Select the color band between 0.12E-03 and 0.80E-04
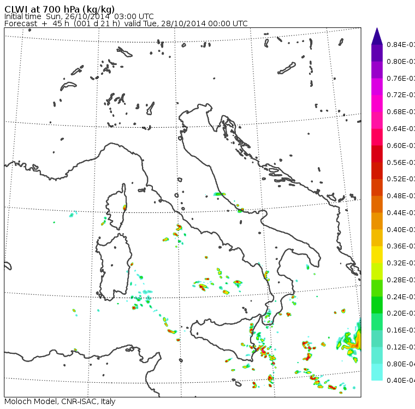This screenshot has height=409, width=415. (x=377, y=355)
